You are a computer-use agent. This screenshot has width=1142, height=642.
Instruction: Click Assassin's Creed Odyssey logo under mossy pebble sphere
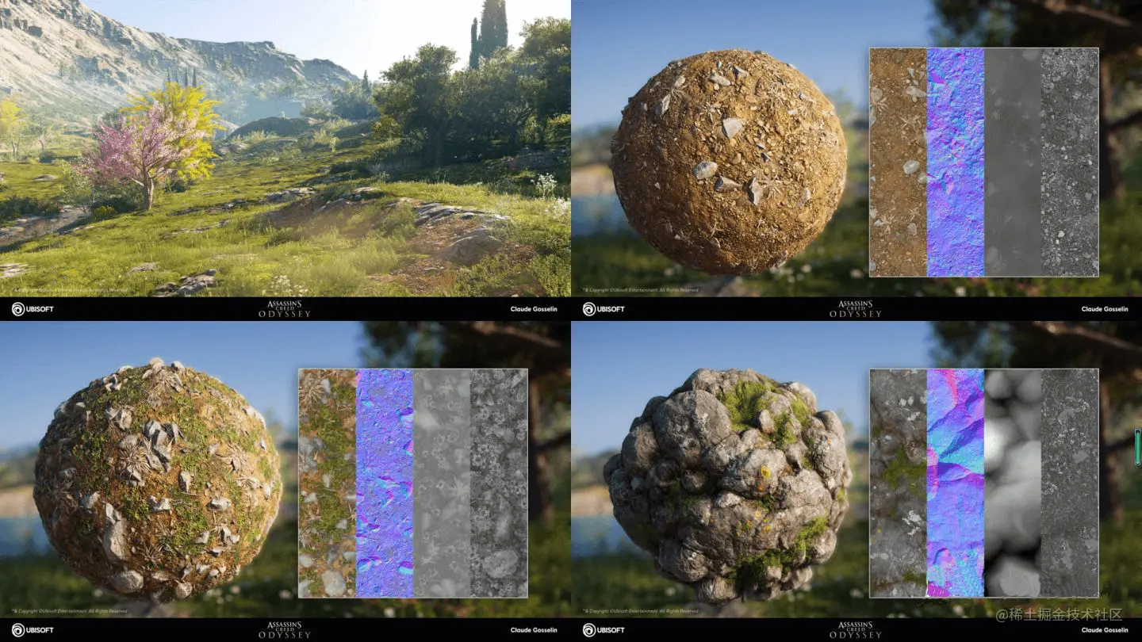[x=284, y=630]
